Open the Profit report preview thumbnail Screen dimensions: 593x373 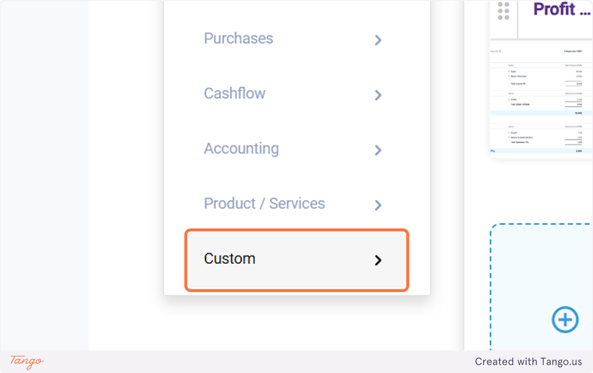pyautogui.click(x=542, y=78)
